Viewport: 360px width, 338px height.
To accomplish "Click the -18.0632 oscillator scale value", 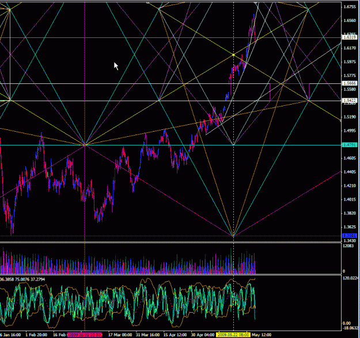I will coord(350,328).
